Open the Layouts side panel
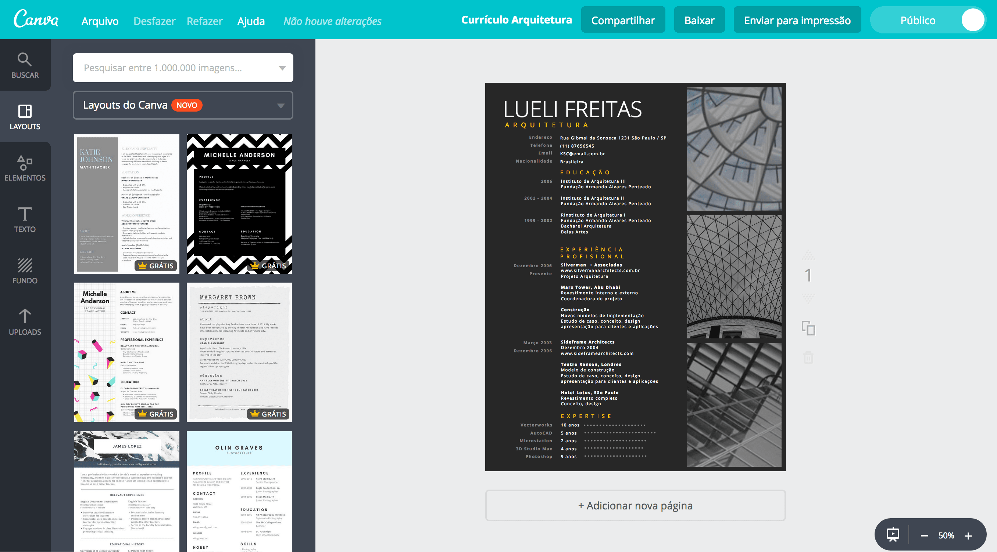Image resolution: width=997 pixels, height=552 pixels. [25, 117]
